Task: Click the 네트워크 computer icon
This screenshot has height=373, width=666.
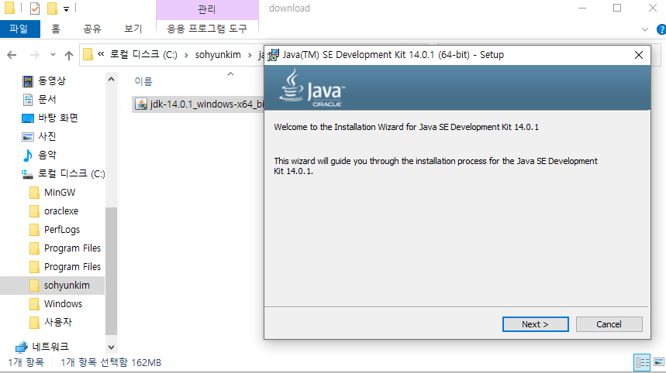Action: [x=22, y=347]
